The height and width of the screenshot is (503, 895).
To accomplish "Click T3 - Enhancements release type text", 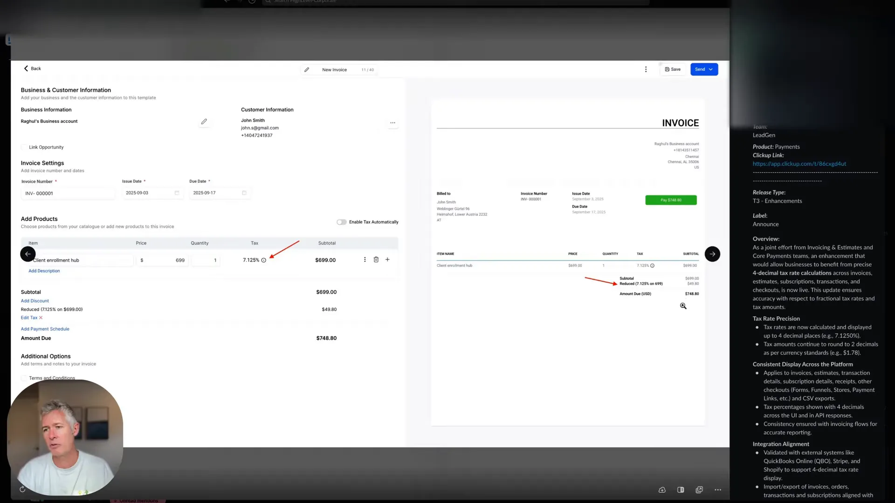I will pos(777,201).
